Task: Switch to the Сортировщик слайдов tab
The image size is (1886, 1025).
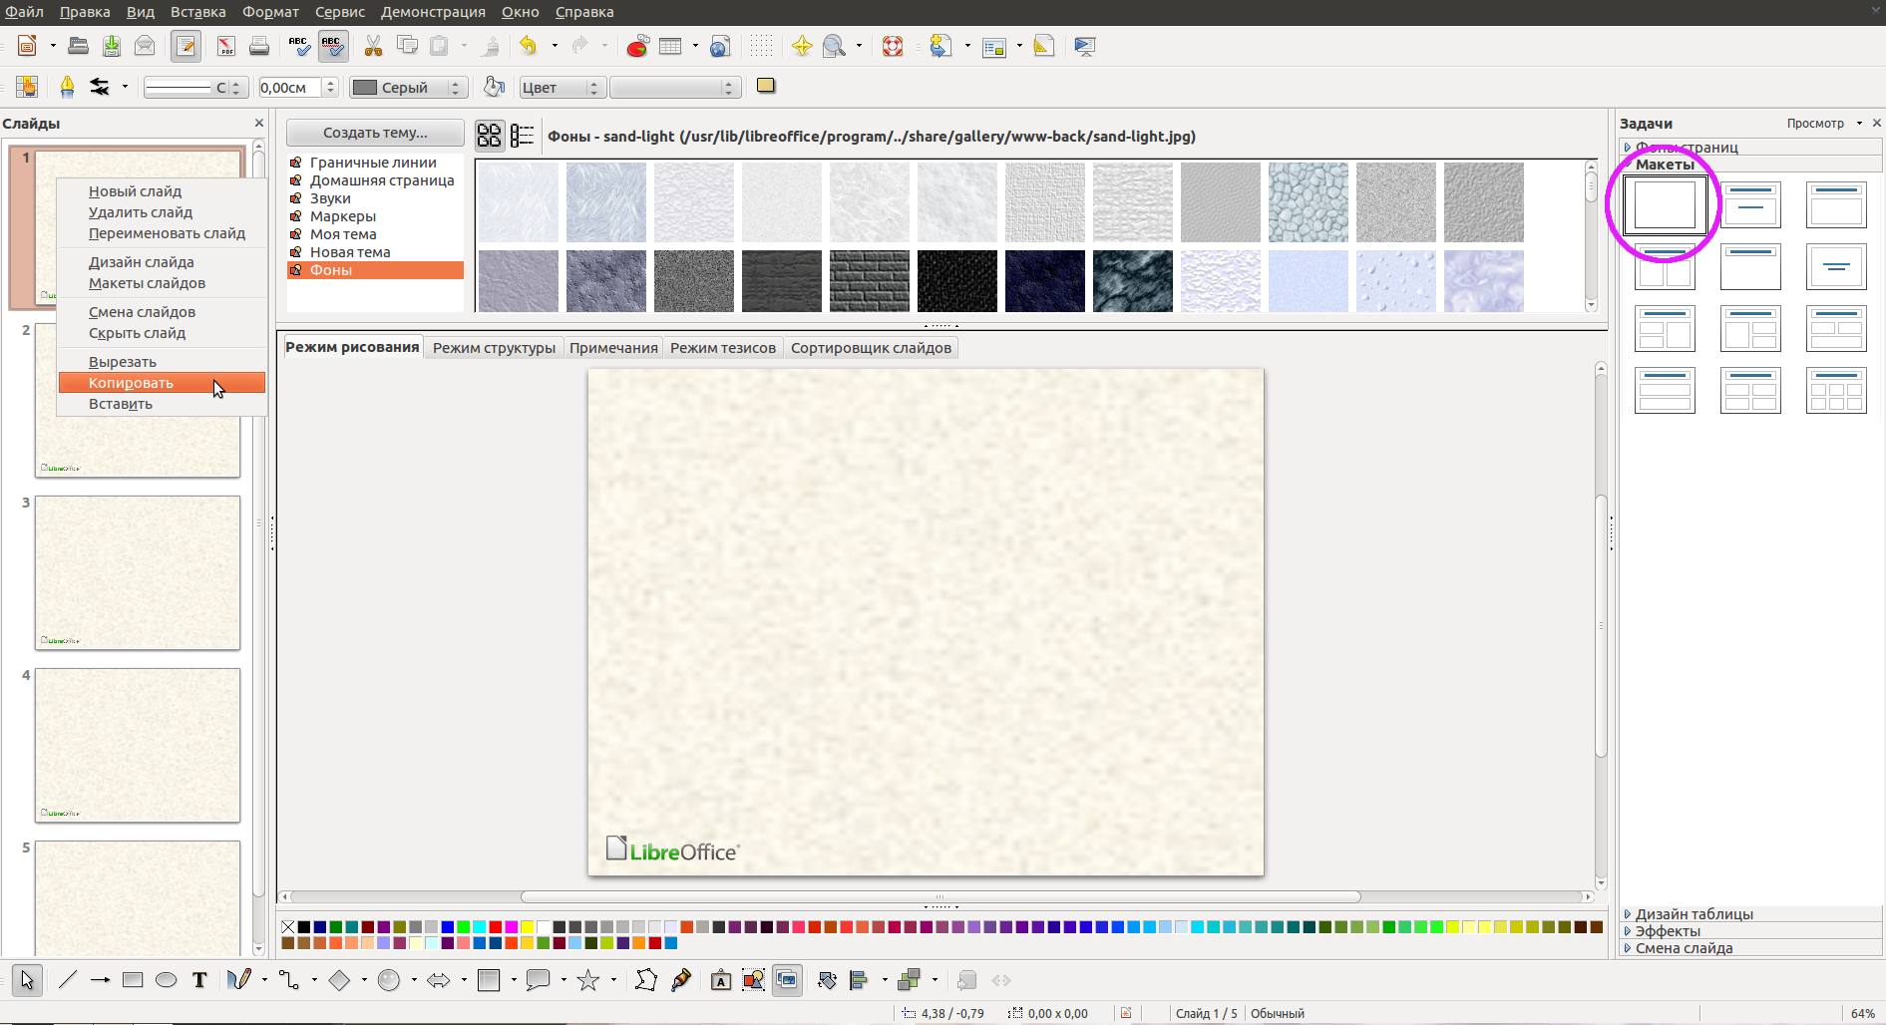Action: click(x=871, y=348)
